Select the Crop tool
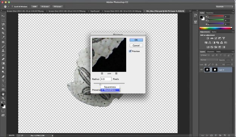This screenshot has height=137, width=236. pos(3,33)
